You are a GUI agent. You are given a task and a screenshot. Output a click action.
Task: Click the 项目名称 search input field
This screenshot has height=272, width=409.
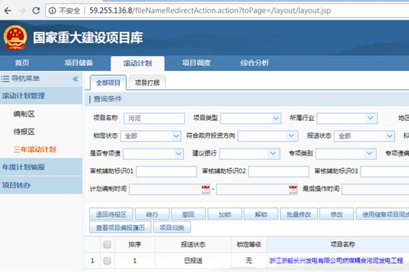click(x=155, y=119)
